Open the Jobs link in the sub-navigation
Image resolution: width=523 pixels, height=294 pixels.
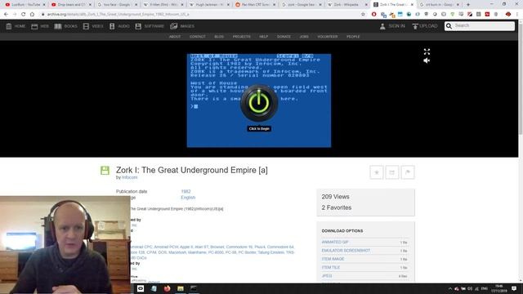pos(304,37)
